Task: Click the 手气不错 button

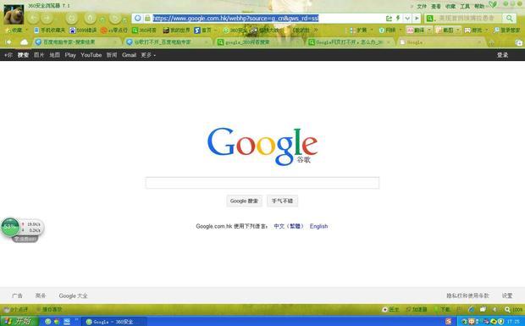Action: tap(282, 201)
